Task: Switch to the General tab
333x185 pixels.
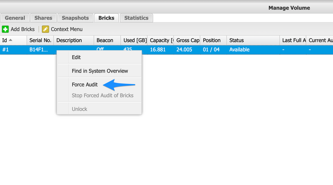Action: click(x=15, y=18)
